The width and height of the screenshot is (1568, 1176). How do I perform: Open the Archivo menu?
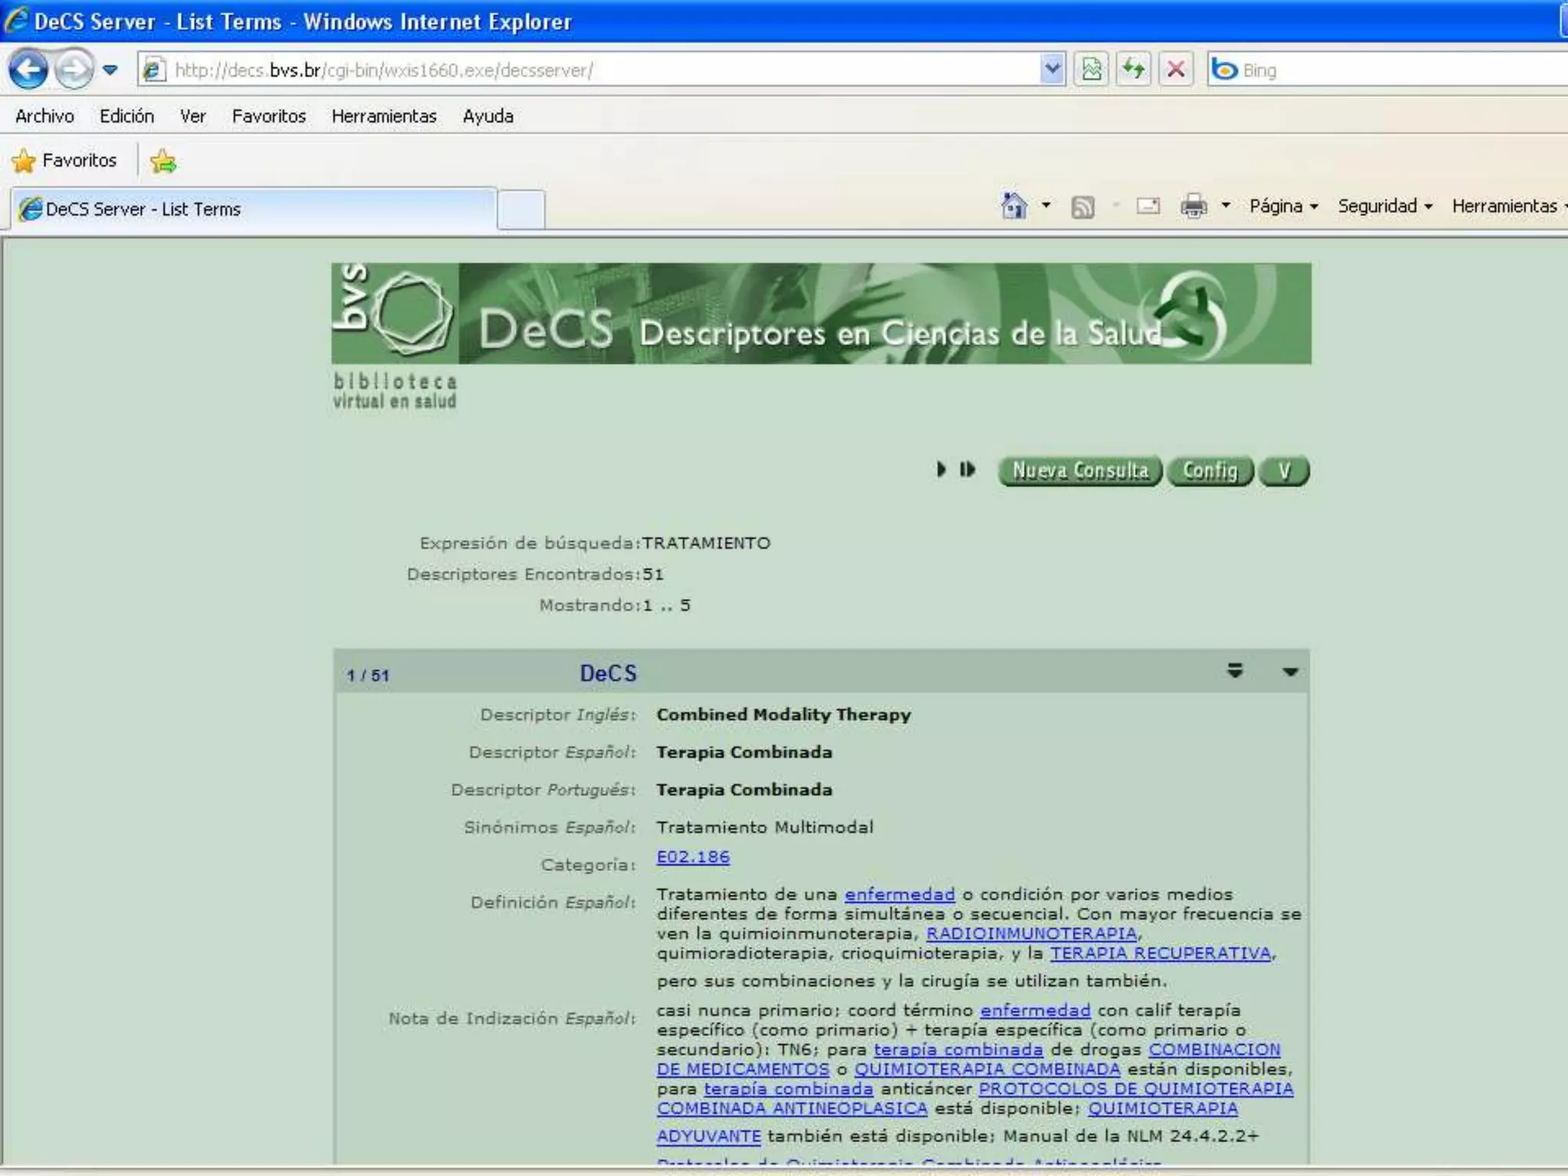pos(44,116)
